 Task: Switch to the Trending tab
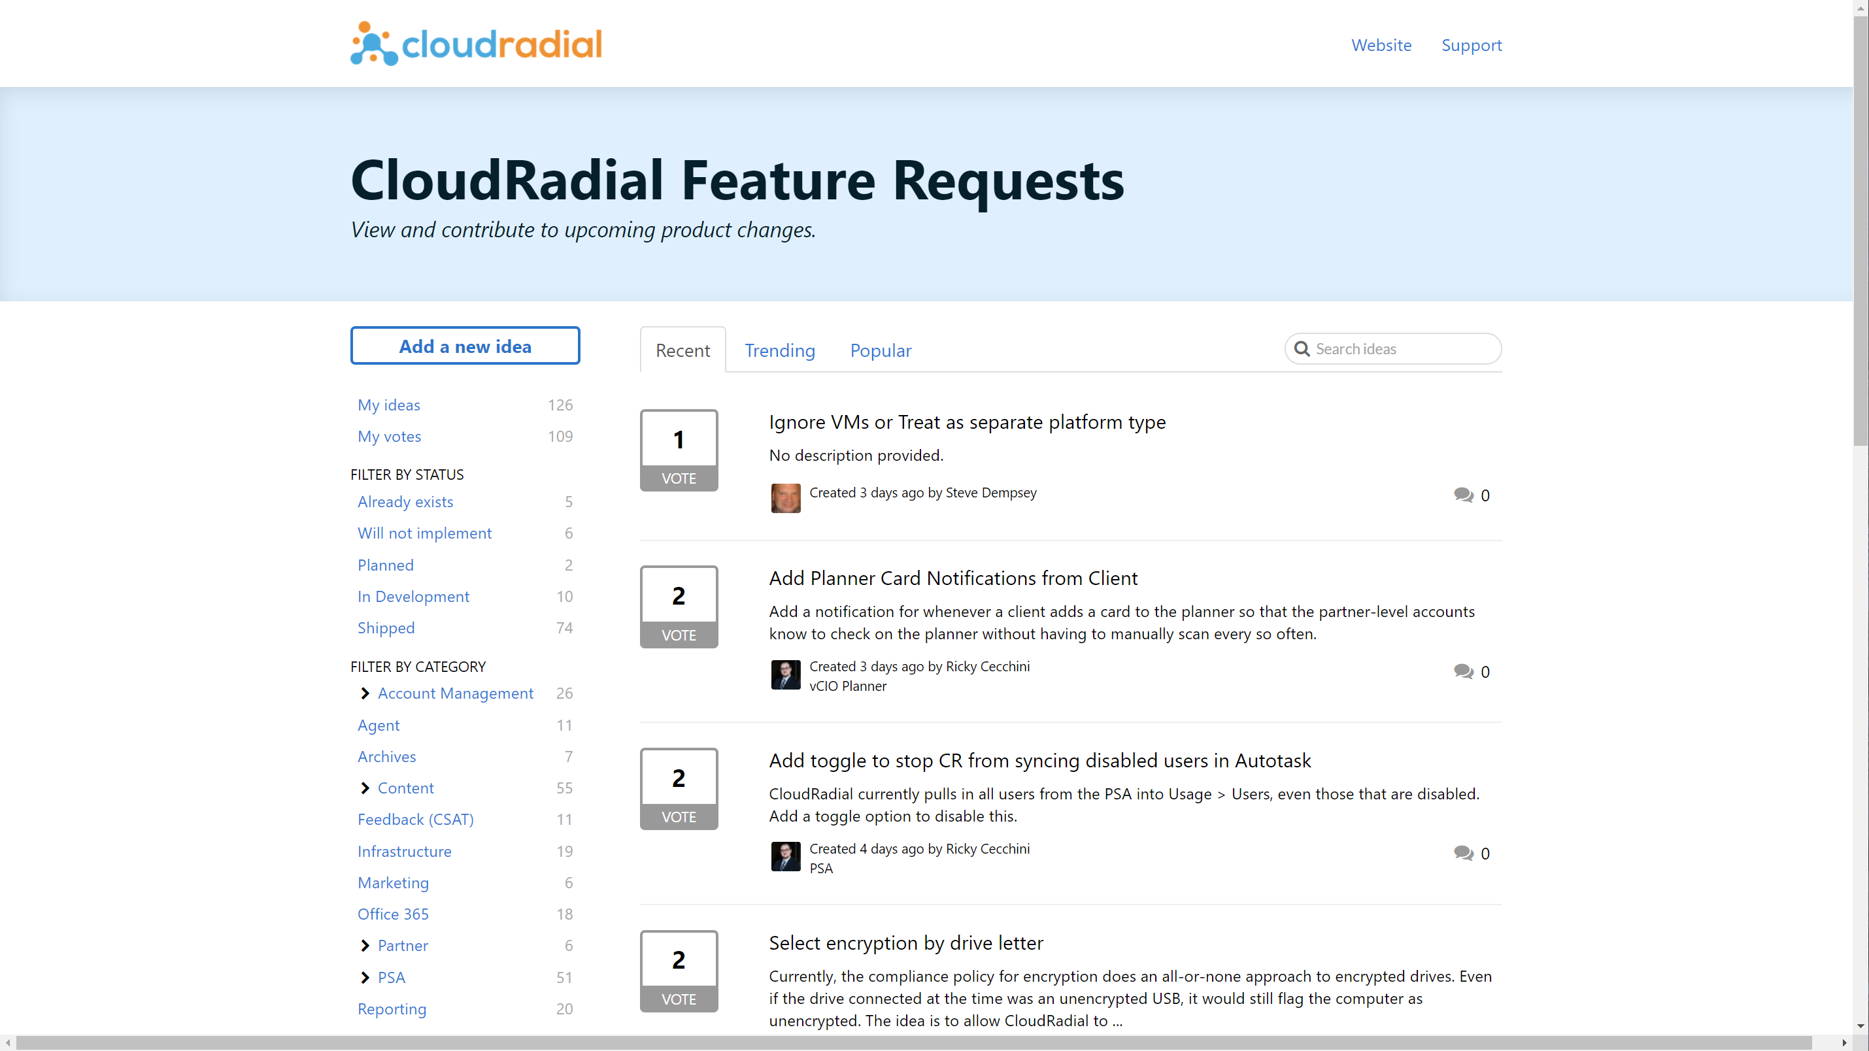(x=780, y=350)
